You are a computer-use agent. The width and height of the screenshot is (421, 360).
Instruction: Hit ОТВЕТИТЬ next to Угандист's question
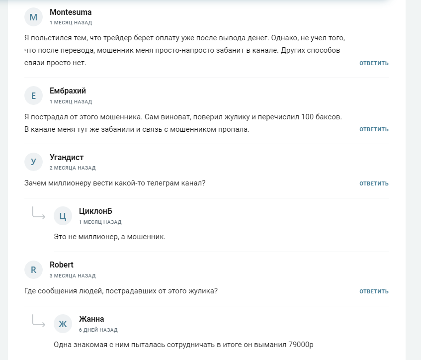(x=374, y=183)
